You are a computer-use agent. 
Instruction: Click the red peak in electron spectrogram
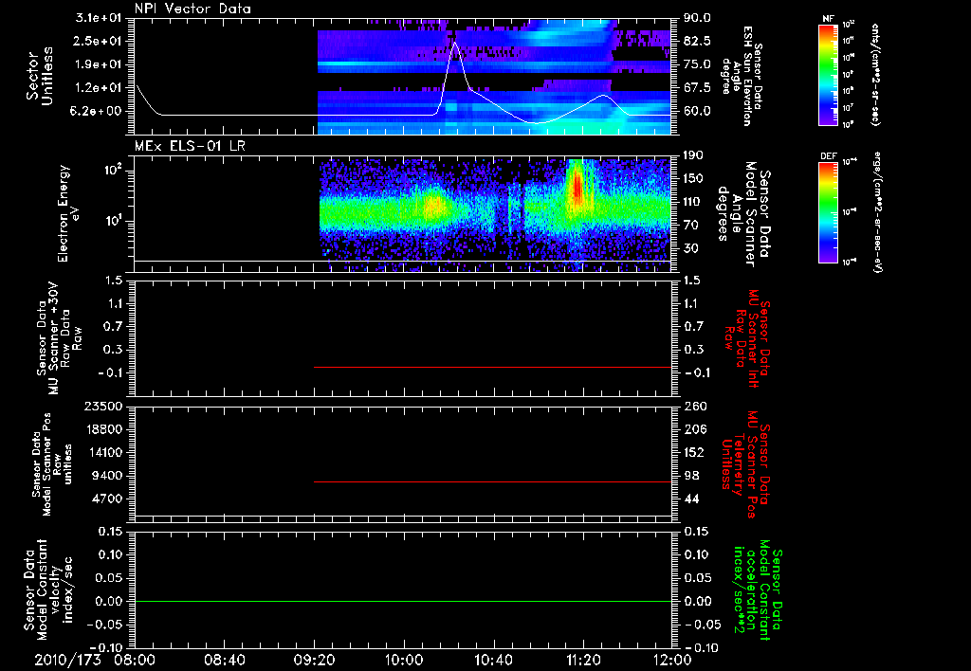click(577, 186)
